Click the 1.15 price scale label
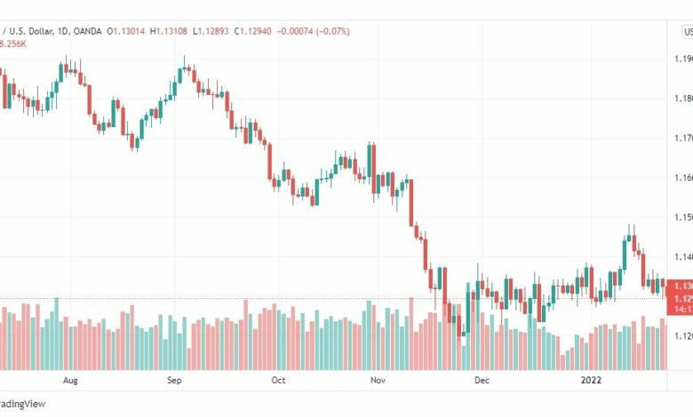This screenshot has width=693, height=417. [x=683, y=217]
